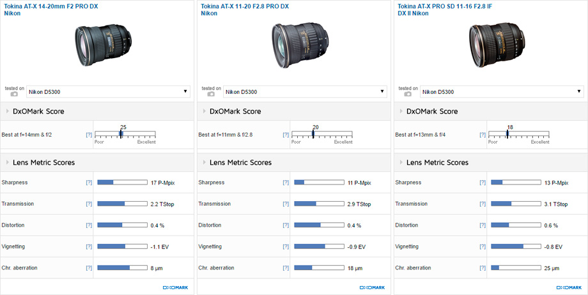588x295 pixels.
Task: Collapse Lens Metric Scores for 14-20mm lens
Action: 8,162
